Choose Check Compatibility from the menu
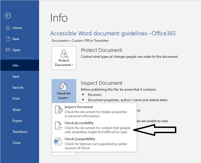 click(x=94, y=143)
